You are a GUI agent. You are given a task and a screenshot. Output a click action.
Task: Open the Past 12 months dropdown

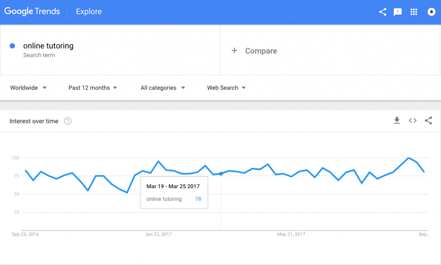point(93,88)
